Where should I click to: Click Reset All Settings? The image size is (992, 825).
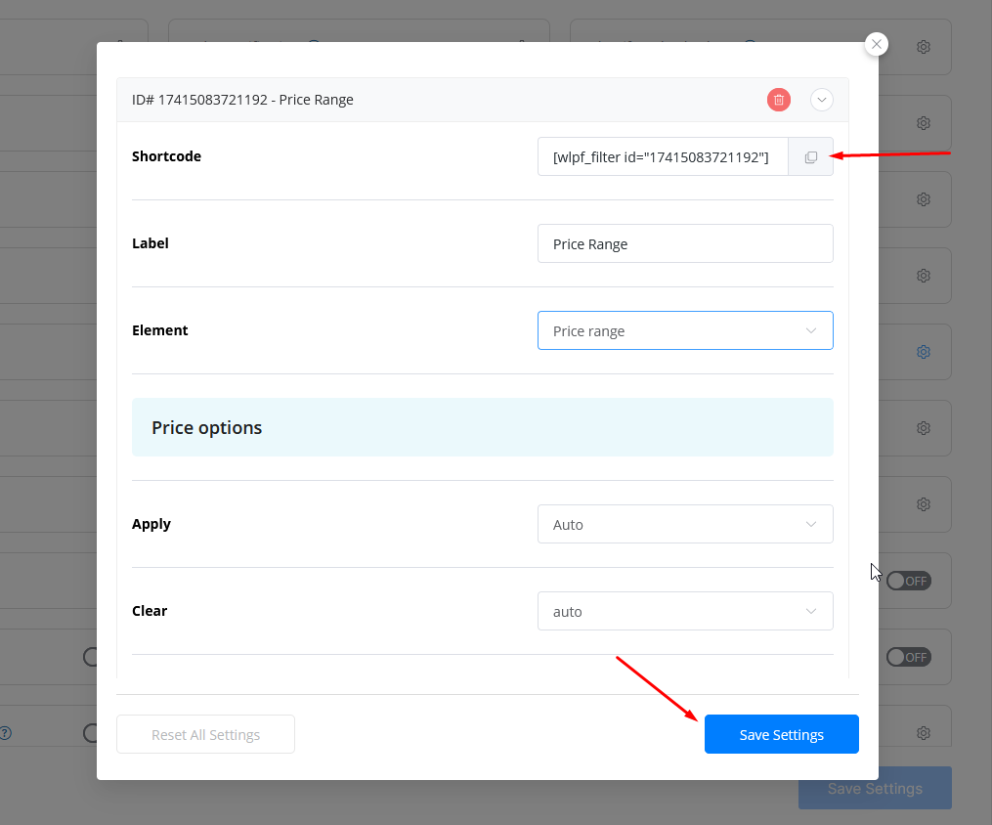(205, 734)
